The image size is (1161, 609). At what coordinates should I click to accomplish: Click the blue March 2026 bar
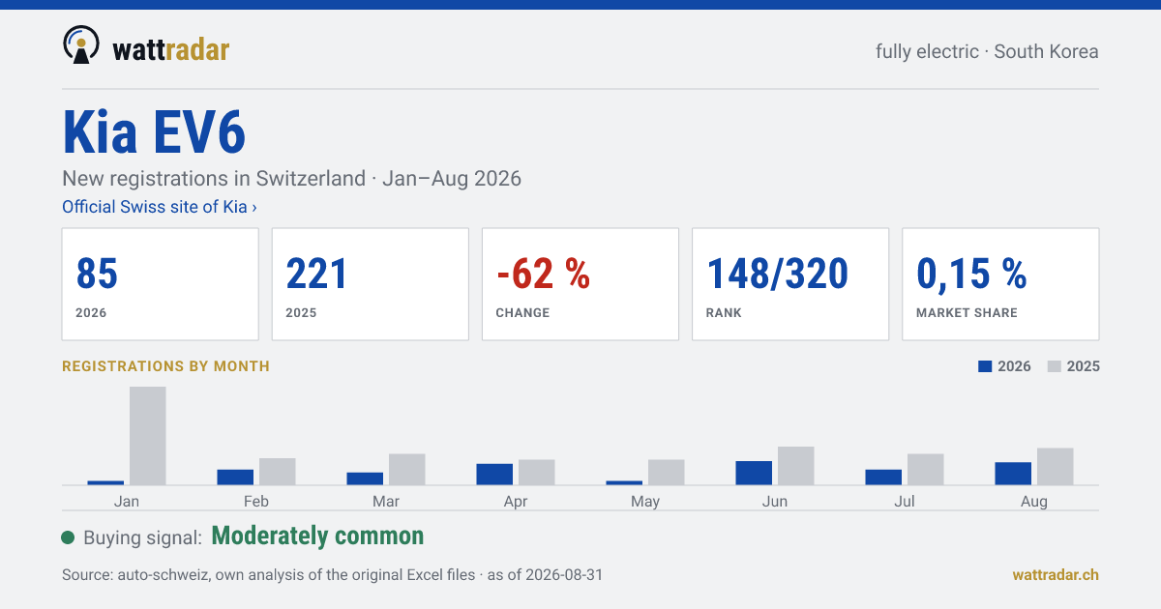click(365, 478)
